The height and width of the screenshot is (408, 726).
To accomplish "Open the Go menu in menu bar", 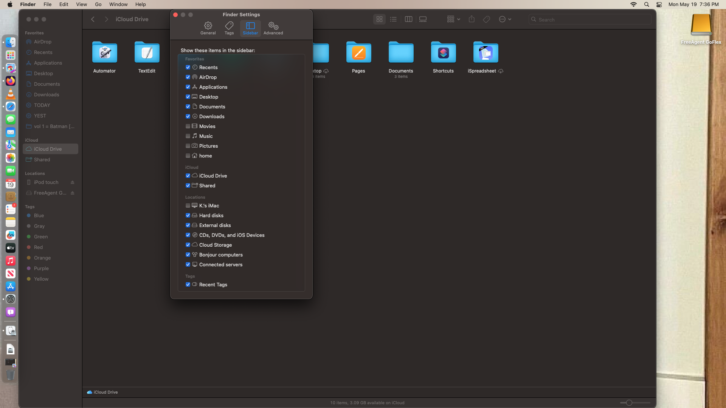I will pyautogui.click(x=98, y=5).
